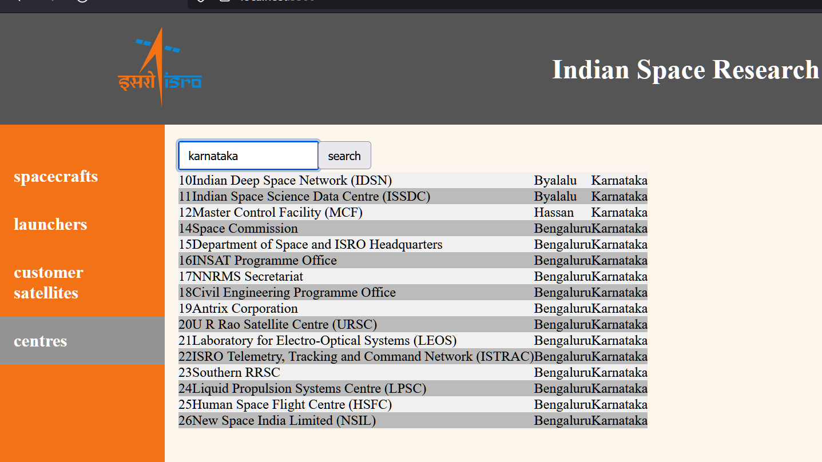
Task: Click Karnataka cell in Master Control Facility row
Action: tap(620, 212)
